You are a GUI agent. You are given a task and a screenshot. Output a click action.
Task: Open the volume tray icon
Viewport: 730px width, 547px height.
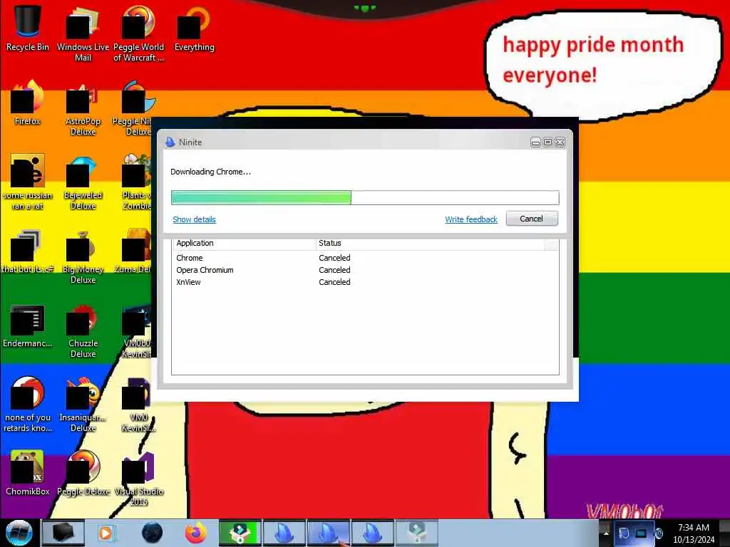tap(658, 533)
